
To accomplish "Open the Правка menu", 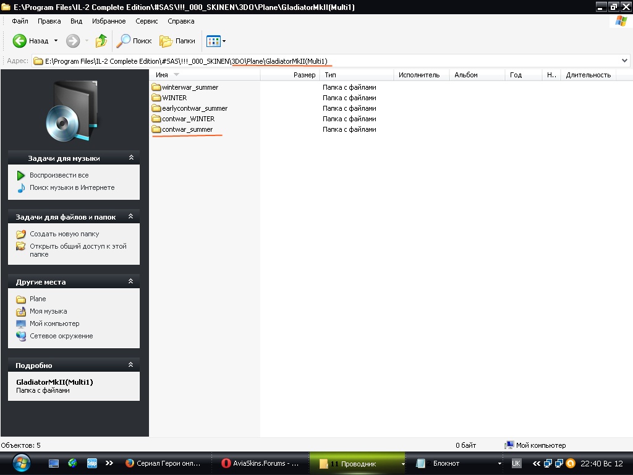I will [49, 21].
